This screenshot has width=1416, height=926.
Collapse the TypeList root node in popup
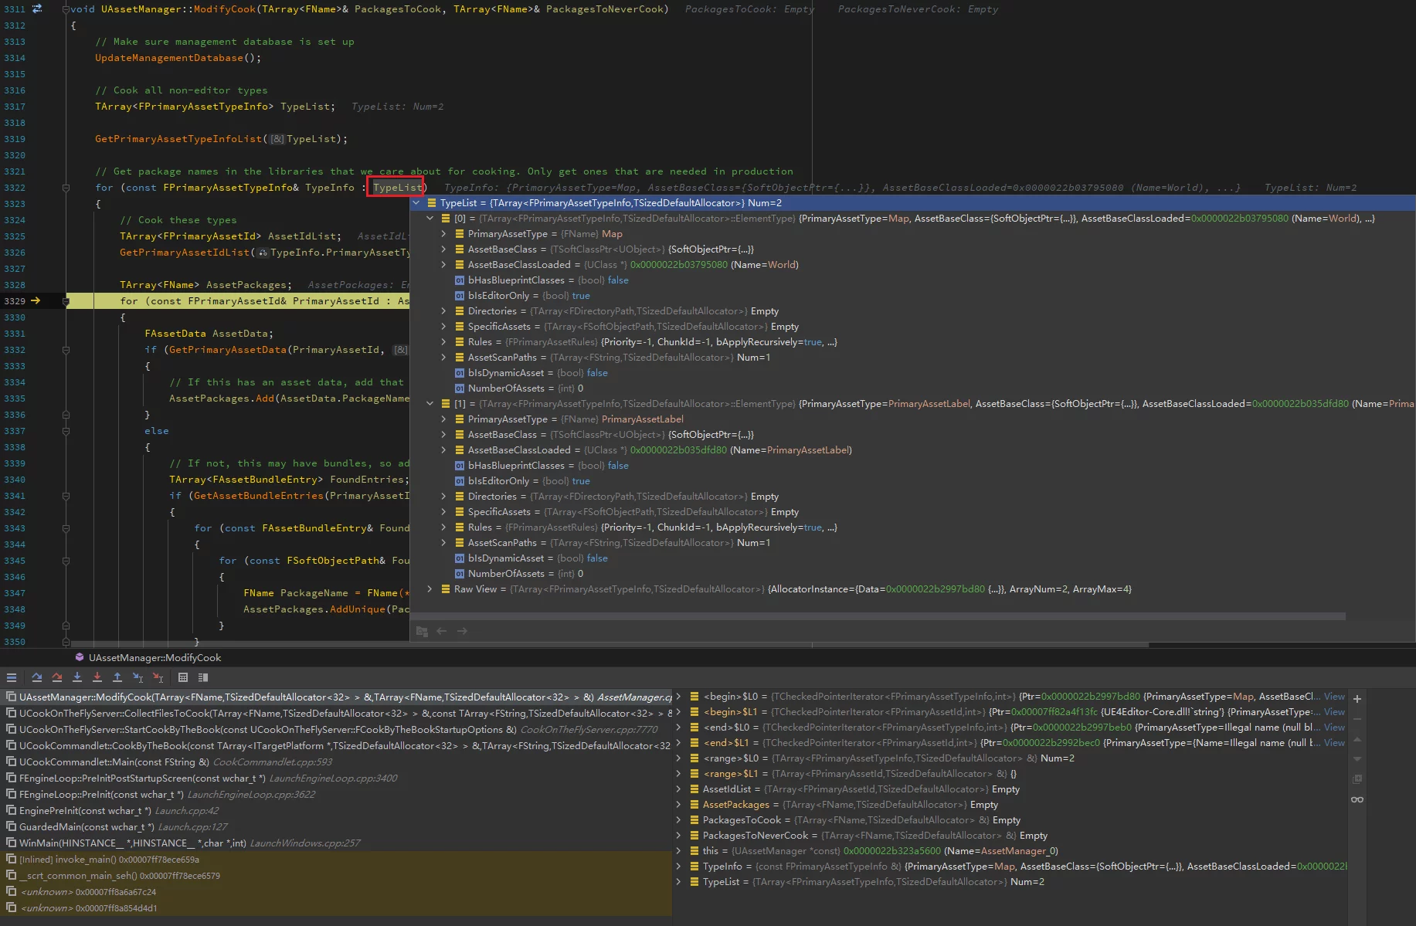[416, 203]
